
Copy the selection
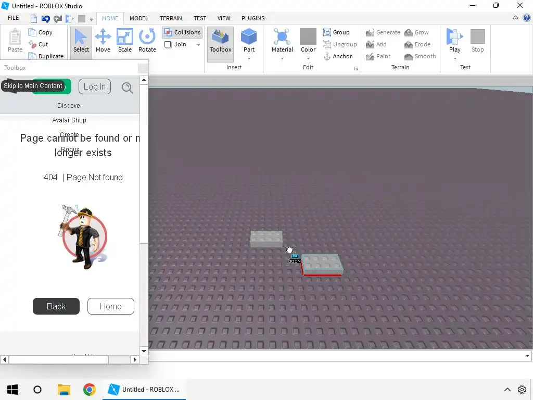tap(41, 32)
